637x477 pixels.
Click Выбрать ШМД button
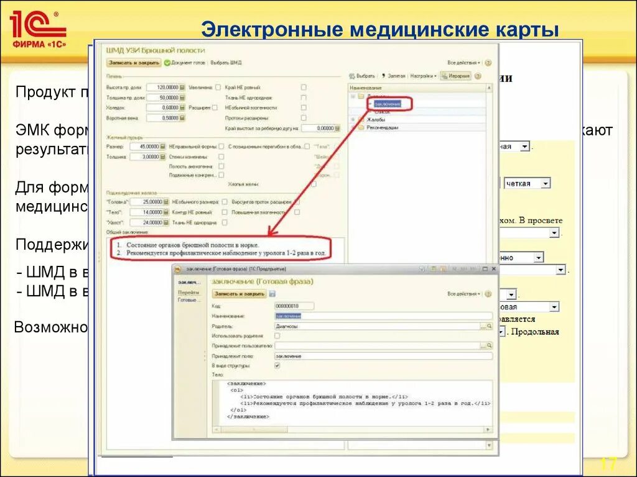point(226,63)
